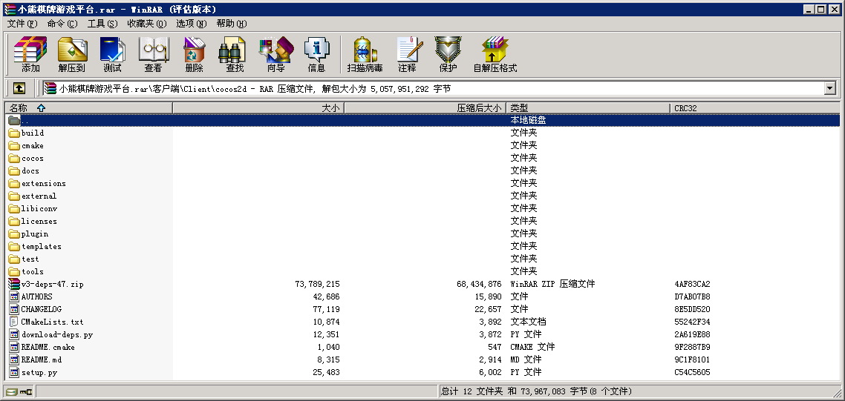Select the CMakeLists.txt file
Screen dimensions: 845x401
pyautogui.click(x=52, y=322)
